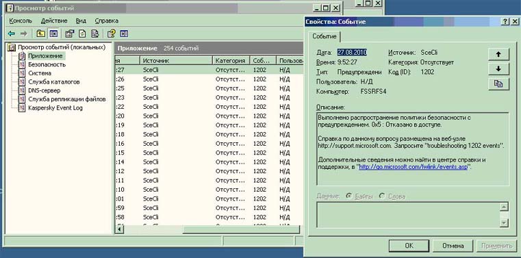
Task: Toggle the console tree show/hide icon
Action: coord(53,34)
